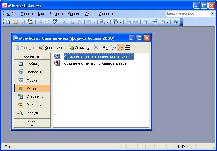Viewport: 217px width, 151px height.
Task: Select Запросы in objects pane
Action: pos(32,72)
